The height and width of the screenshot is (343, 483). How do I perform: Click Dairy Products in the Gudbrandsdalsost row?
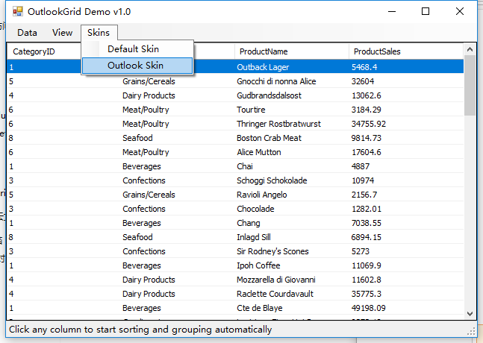pos(149,95)
